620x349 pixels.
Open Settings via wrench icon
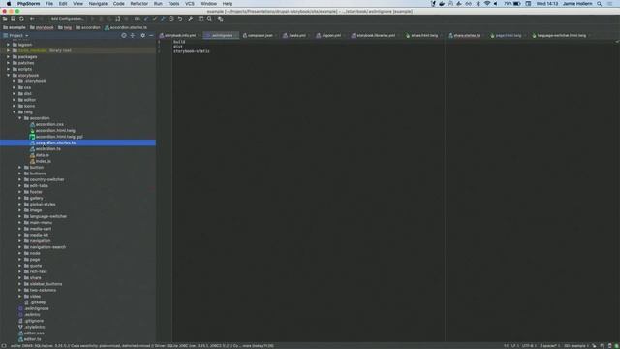190,19
